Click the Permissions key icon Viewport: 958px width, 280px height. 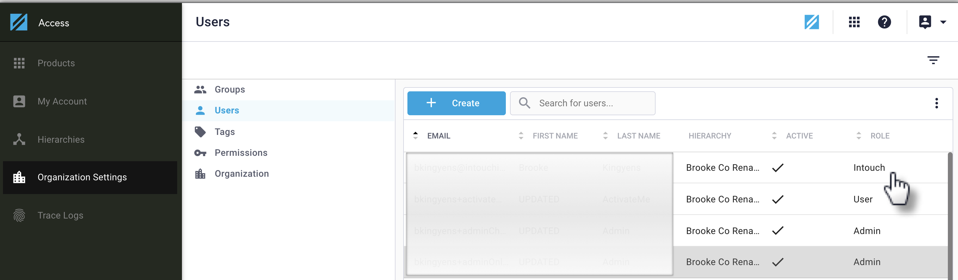[200, 153]
